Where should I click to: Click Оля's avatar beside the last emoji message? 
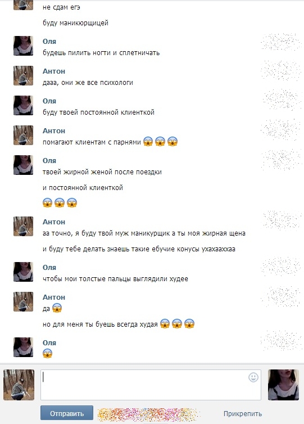click(23, 347)
